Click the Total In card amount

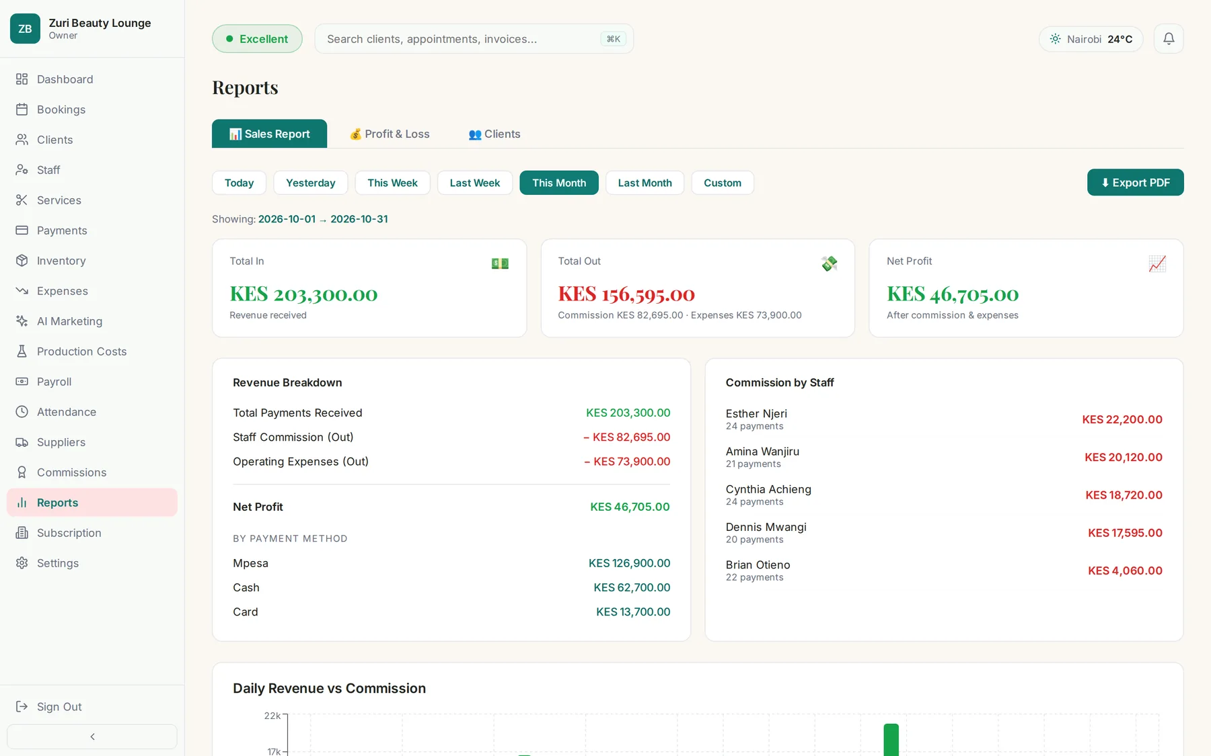(x=303, y=294)
